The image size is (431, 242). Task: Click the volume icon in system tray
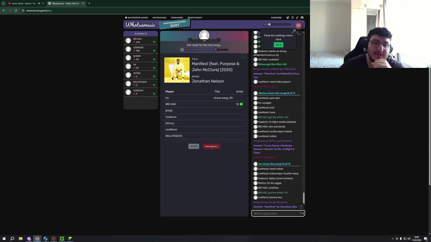pos(409,239)
